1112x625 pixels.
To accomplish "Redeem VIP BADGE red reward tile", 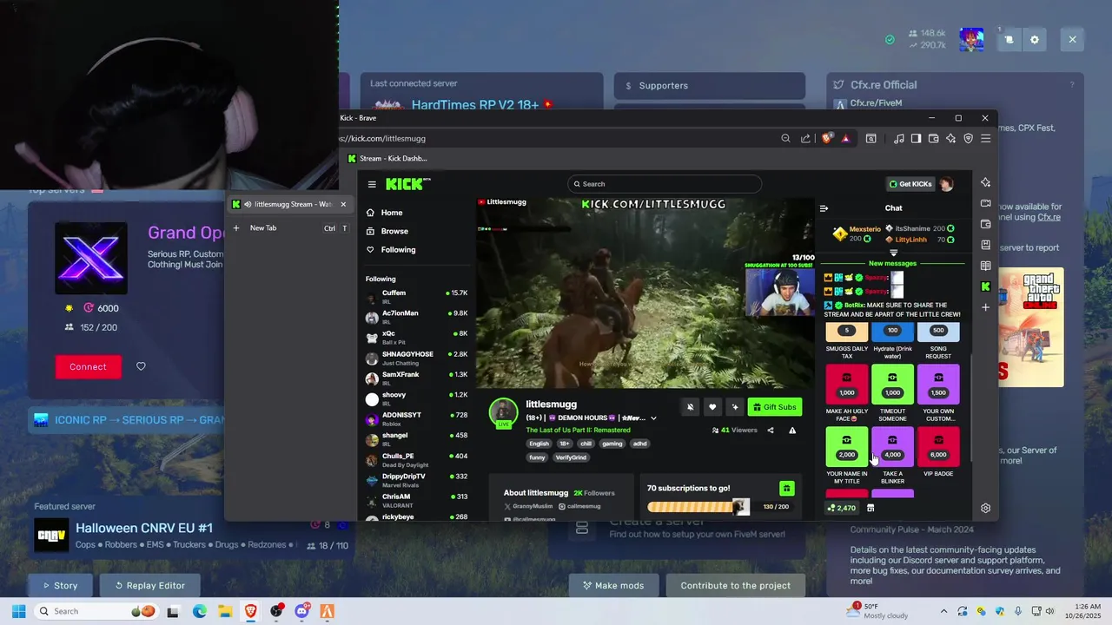I will click(x=938, y=447).
